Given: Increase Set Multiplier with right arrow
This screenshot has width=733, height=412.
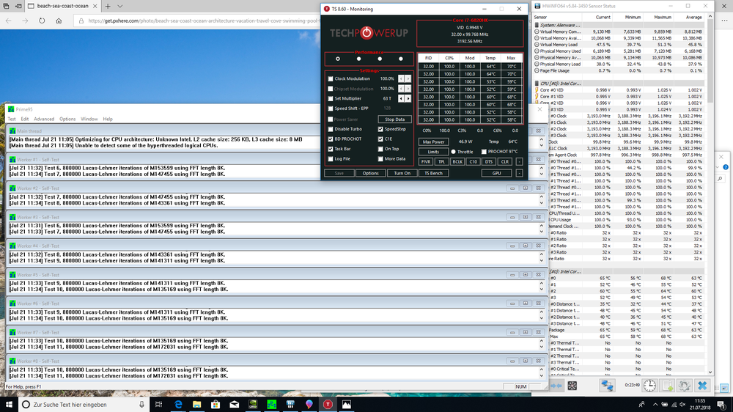Looking at the screenshot, I should click(408, 98).
